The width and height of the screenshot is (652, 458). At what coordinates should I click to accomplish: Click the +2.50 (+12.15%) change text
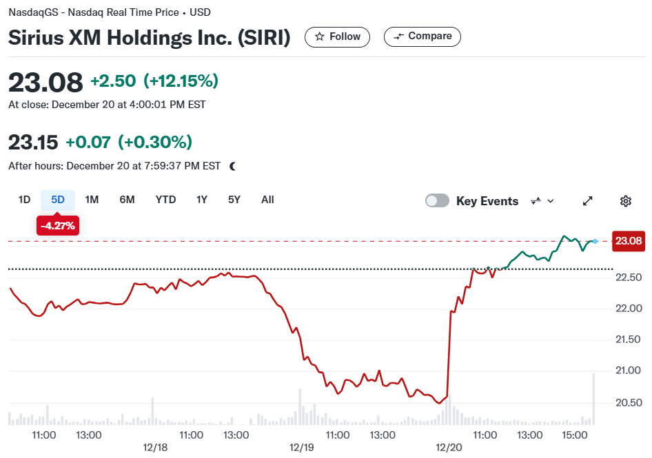point(154,81)
